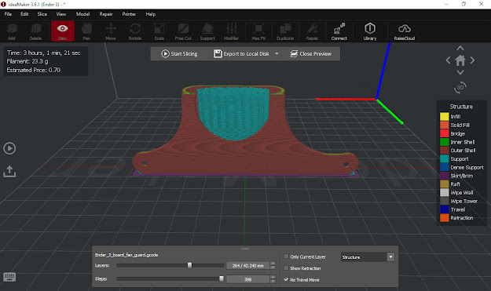This screenshot has height=291, width=491.
Task: Expand the Export to Local Disk arrow
Action: point(277,54)
